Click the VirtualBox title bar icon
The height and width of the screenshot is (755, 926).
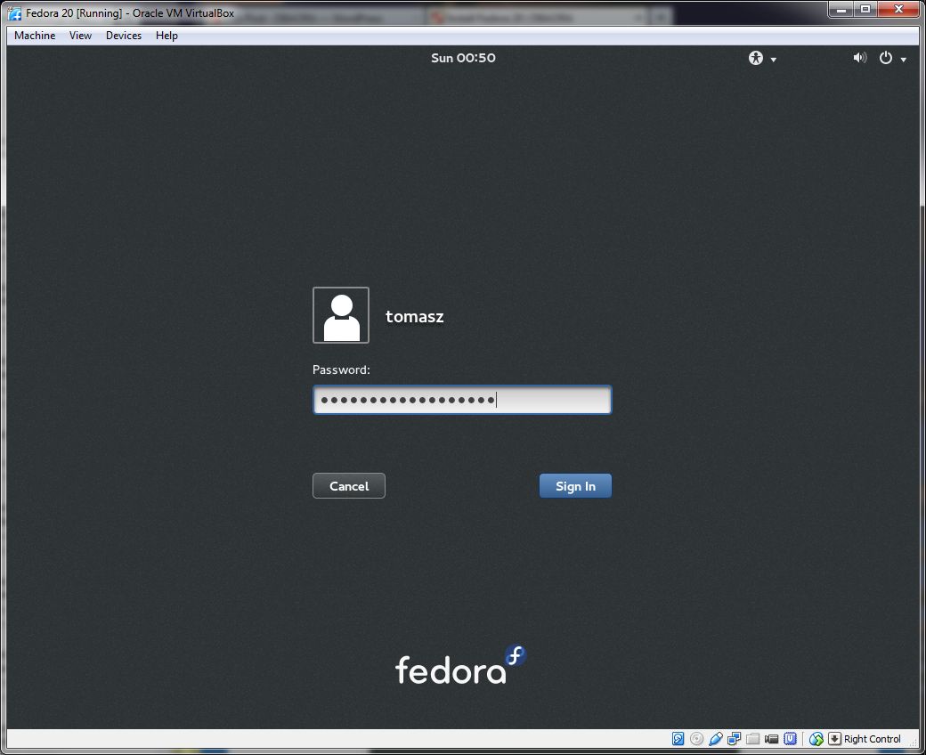(x=15, y=13)
